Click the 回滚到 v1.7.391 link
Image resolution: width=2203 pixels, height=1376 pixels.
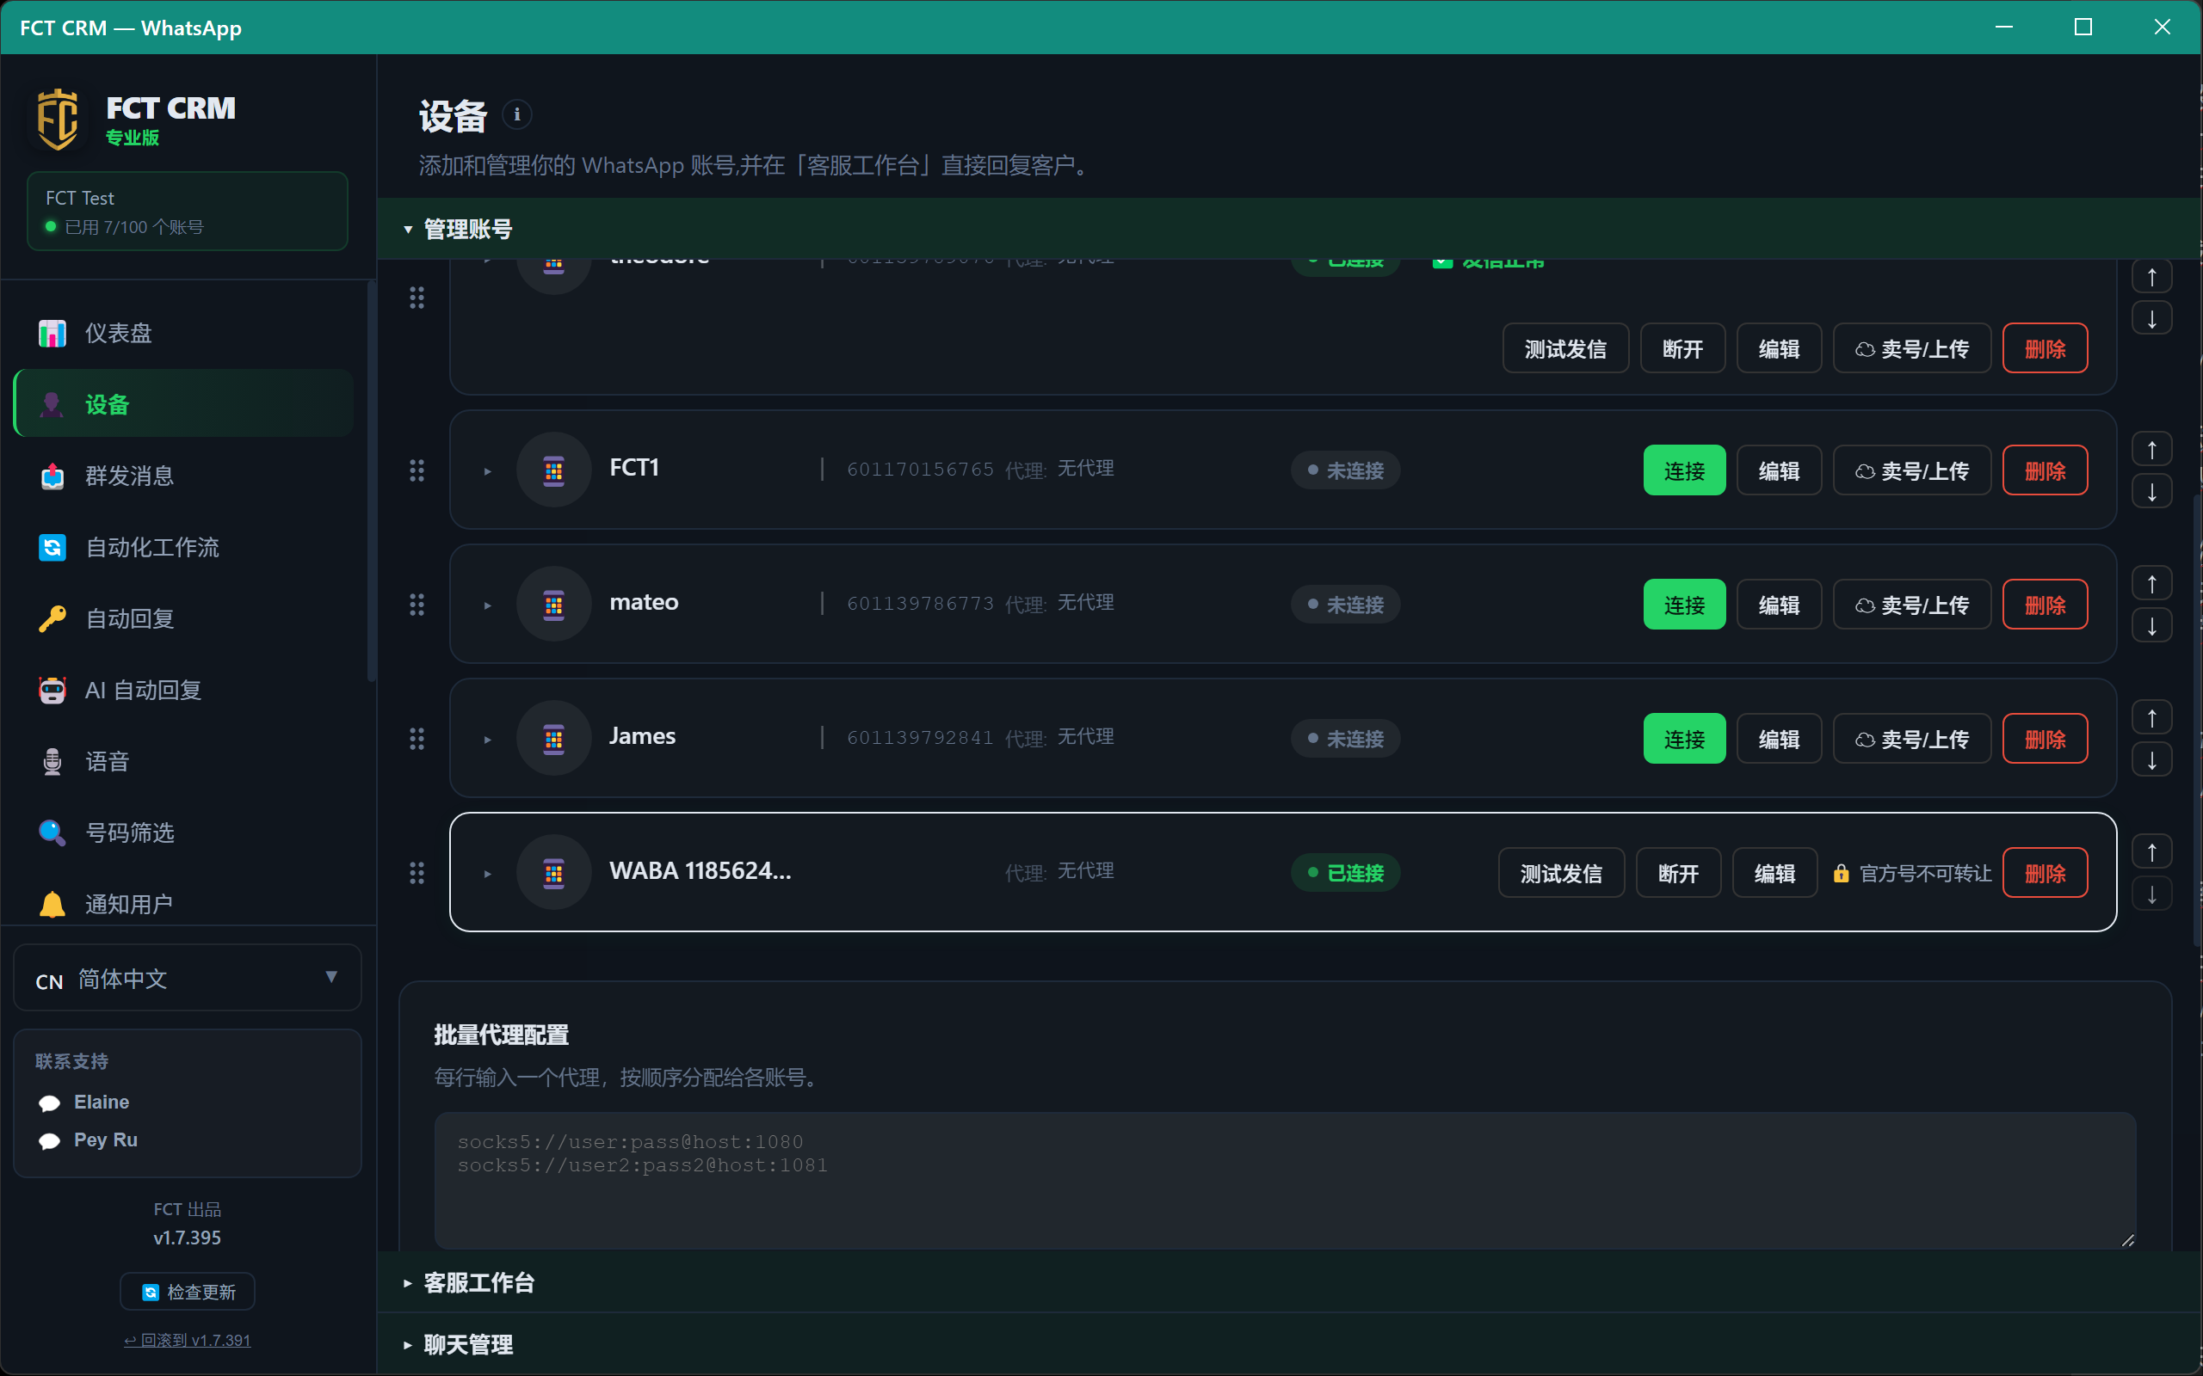point(188,1340)
